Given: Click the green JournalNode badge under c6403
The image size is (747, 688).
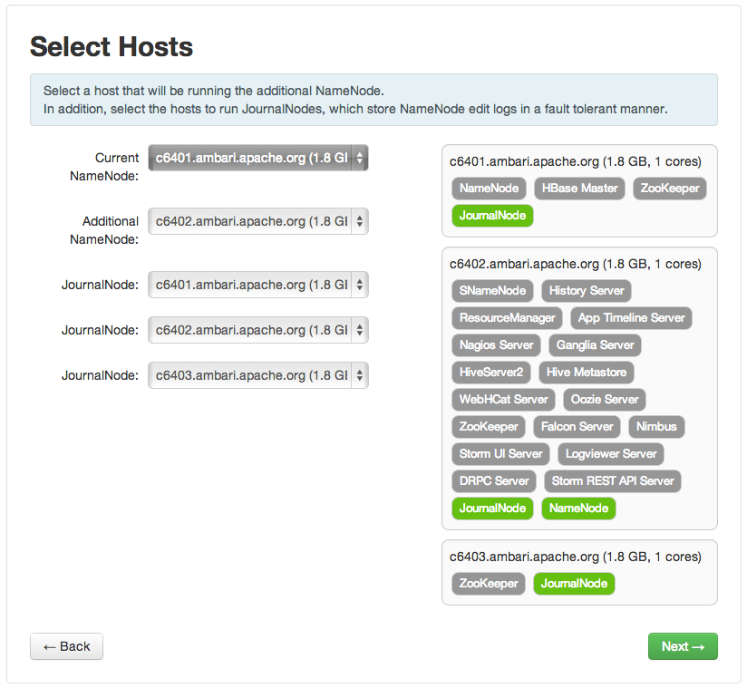Looking at the screenshot, I should click(574, 584).
